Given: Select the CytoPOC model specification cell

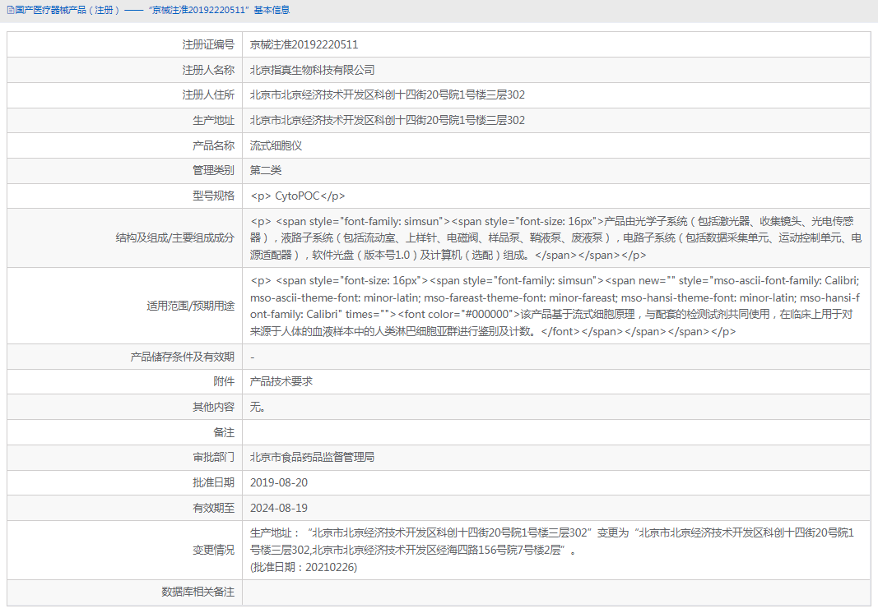Looking at the screenshot, I should pyautogui.click(x=298, y=196).
